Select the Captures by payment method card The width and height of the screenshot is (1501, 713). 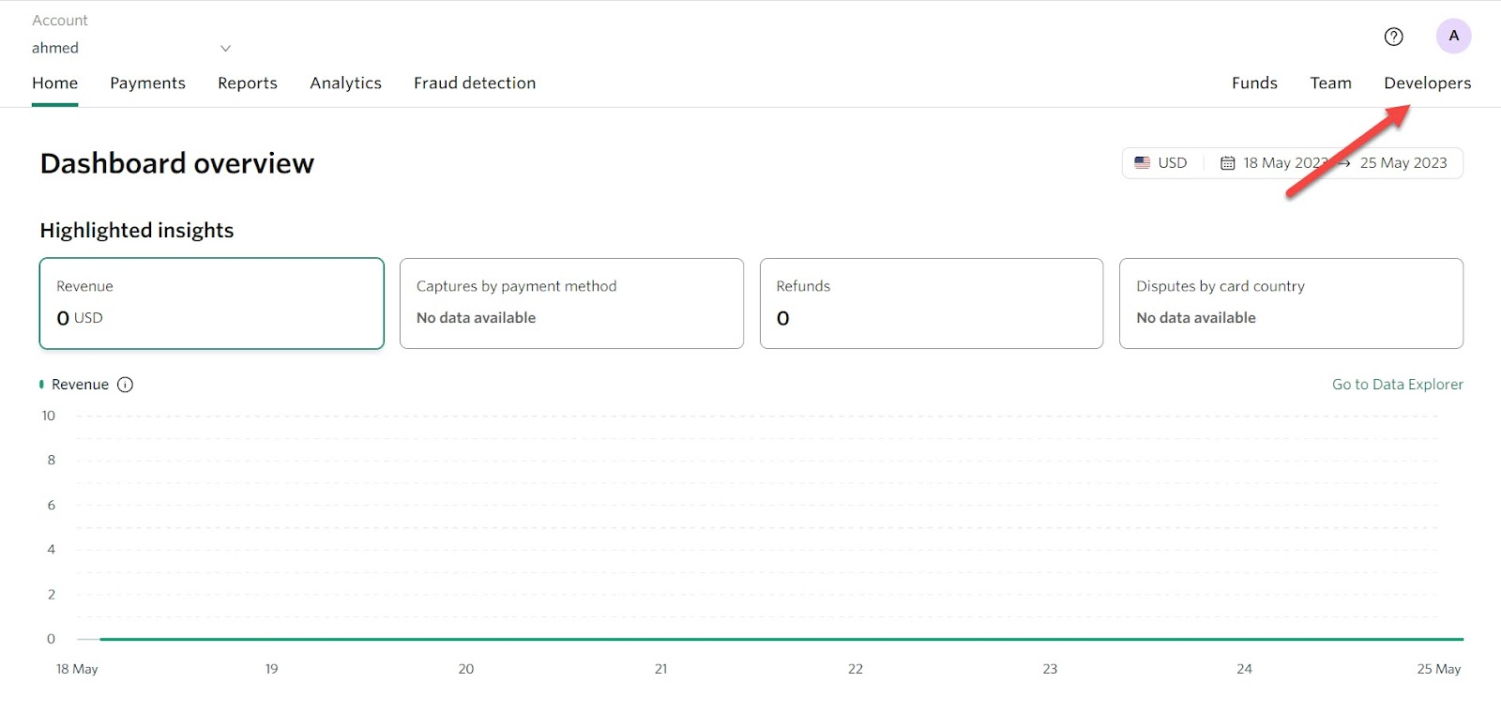click(x=571, y=303)
